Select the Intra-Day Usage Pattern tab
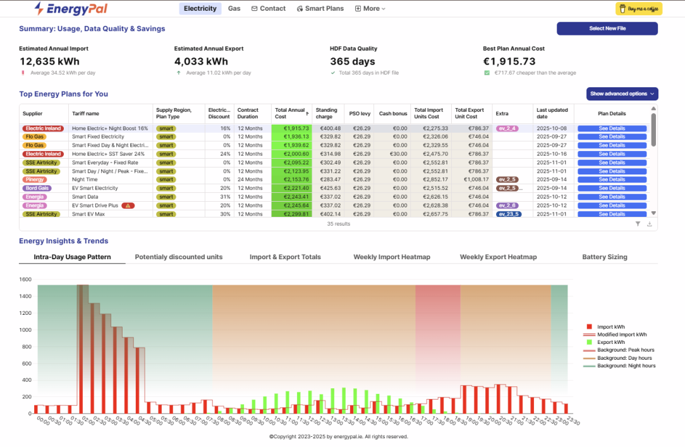This screenshot has width=685, height=447. pyautogui.click(x=72, y=257)
